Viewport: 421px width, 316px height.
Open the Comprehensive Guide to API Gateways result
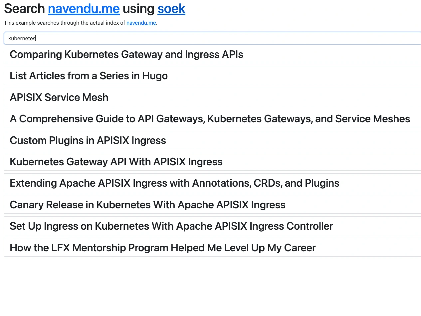pos(212,119)
